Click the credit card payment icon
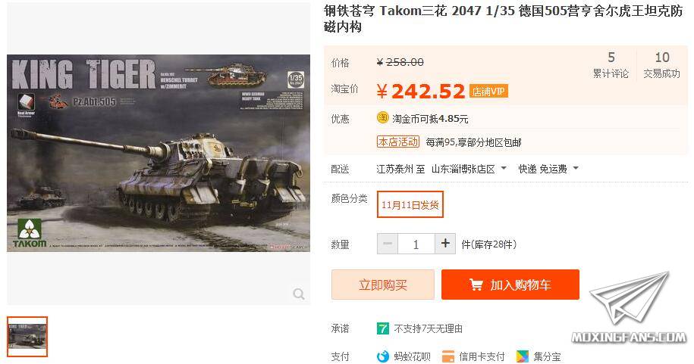Image resolution: width=694 pixels, height=364 pixels. 448,356
